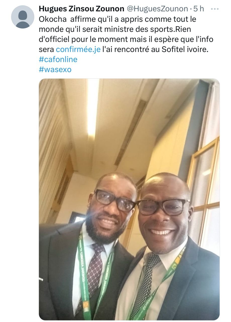231x322 pixels.
Task: Click the tweet text starting with 'Okocha affirme'
Action: pyautogui.click(x=126, y=34)
